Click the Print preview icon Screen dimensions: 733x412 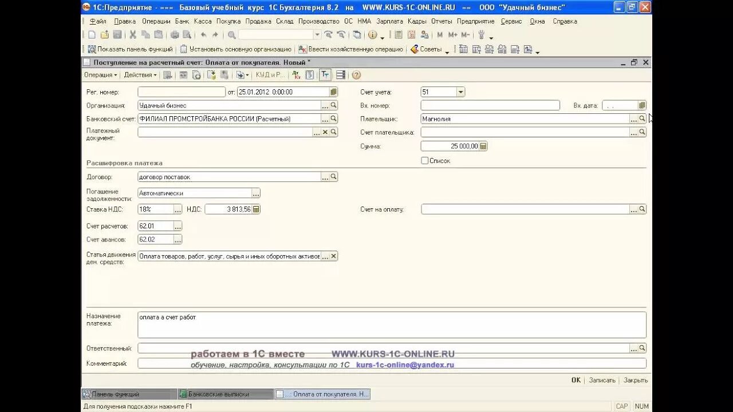pyautogui.click(x=187, y=35)
